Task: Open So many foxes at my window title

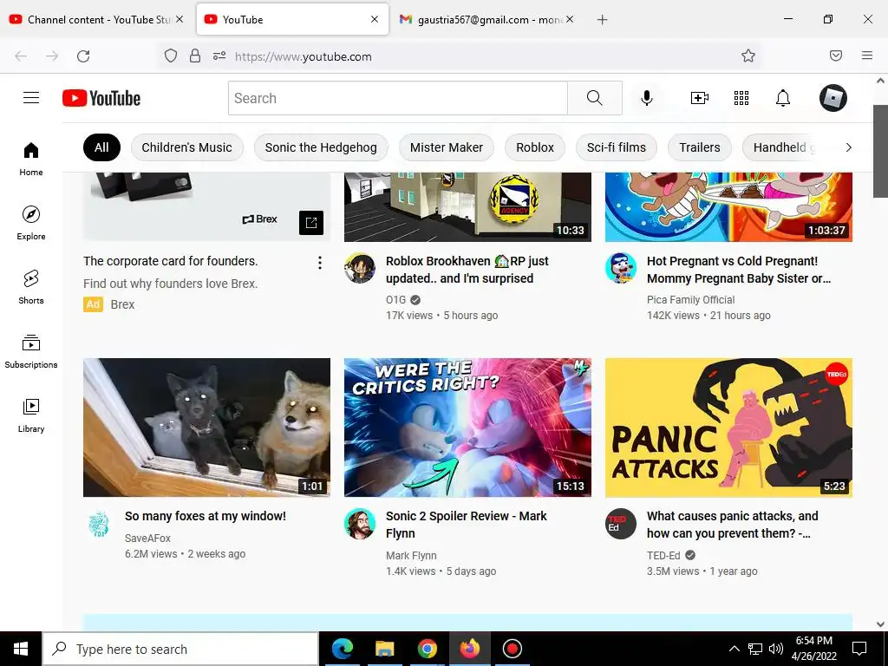Action: tap(205, 516)
